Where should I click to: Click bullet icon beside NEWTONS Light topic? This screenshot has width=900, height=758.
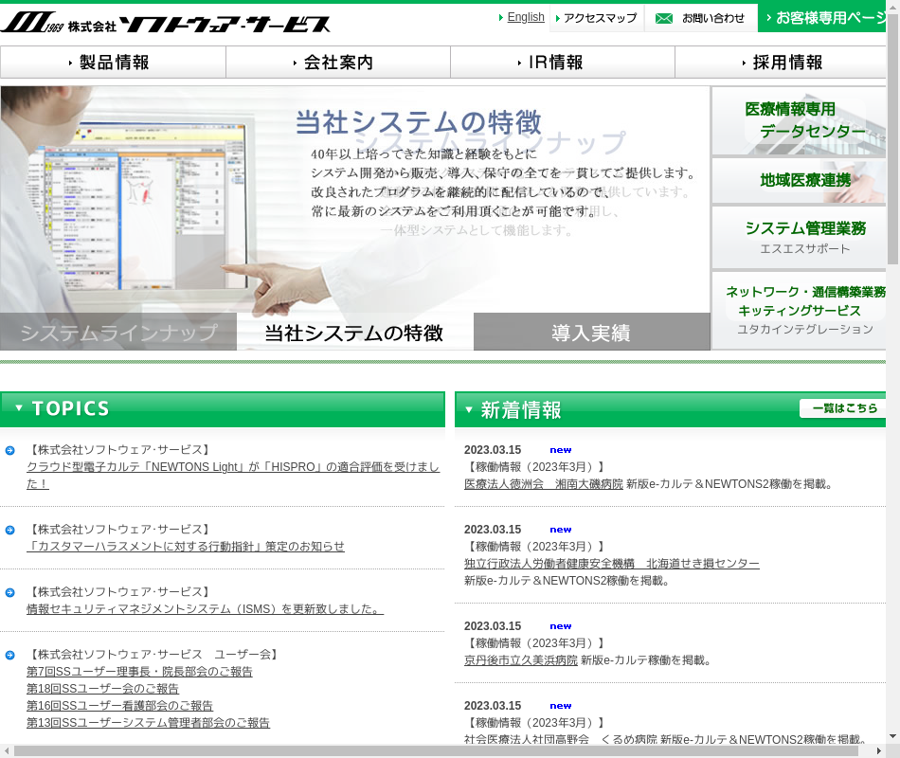point(9,450)
